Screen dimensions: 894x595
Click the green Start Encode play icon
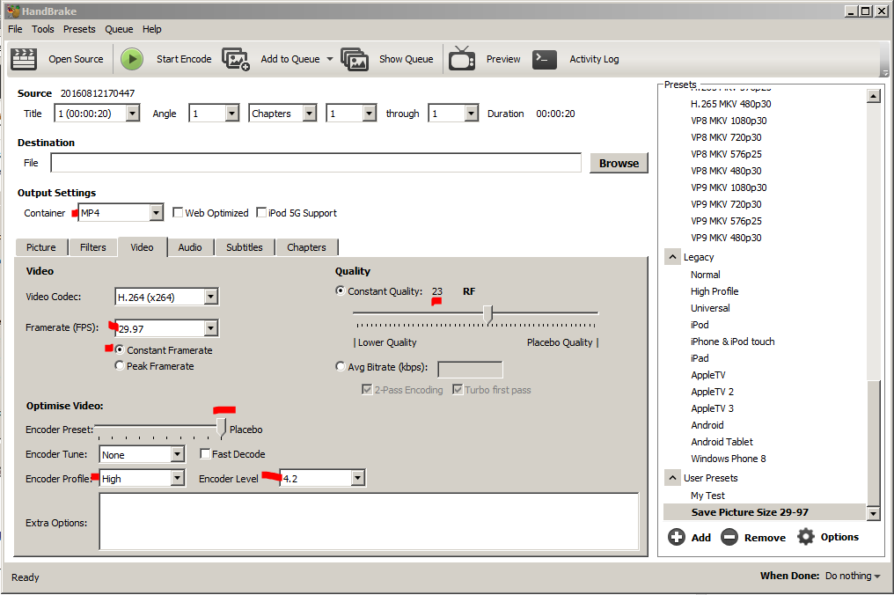(132, 59)
